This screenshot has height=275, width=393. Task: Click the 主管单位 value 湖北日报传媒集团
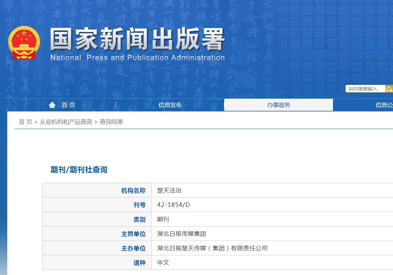point(180,233)
